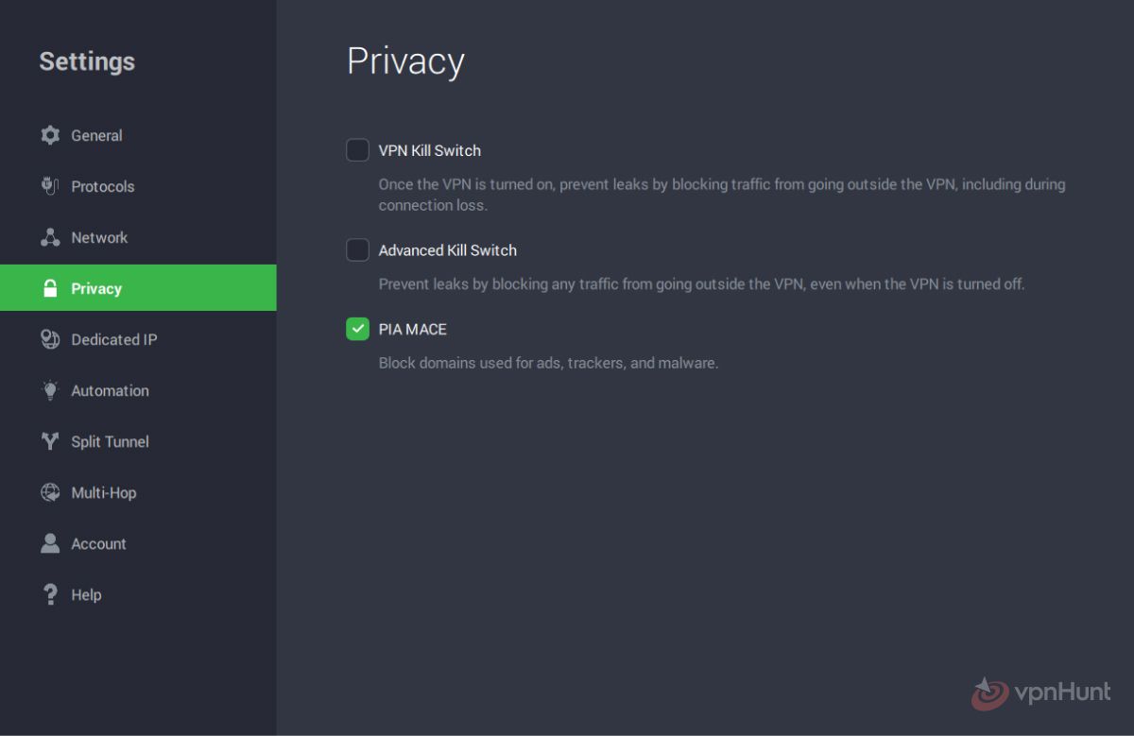The image size is (1134, 736).
Task: Click the Automation lightbulb icon
Action: click(50, 390)
